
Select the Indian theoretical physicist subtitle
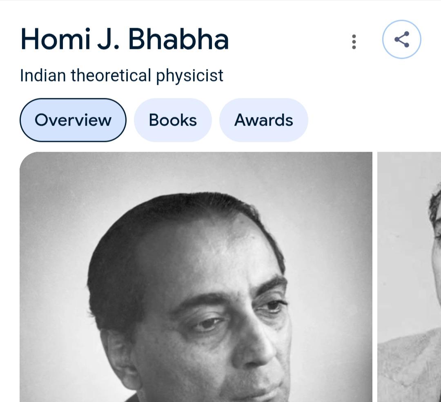coord(121,75)
